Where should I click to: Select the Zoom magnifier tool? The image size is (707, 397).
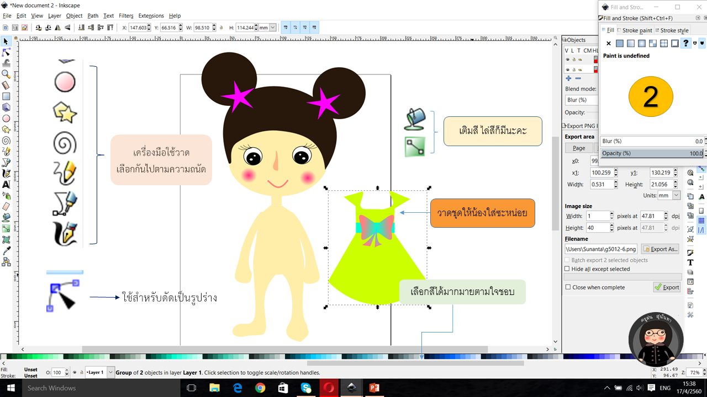6,74
